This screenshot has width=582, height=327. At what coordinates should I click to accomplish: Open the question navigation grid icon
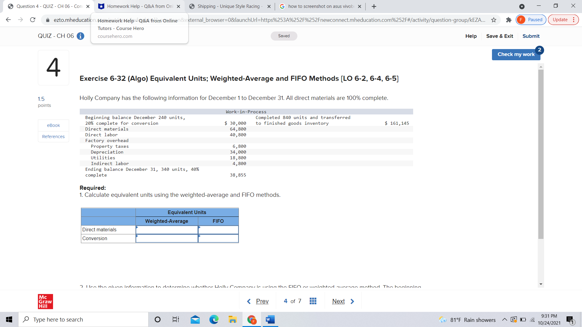pos(313,301)
